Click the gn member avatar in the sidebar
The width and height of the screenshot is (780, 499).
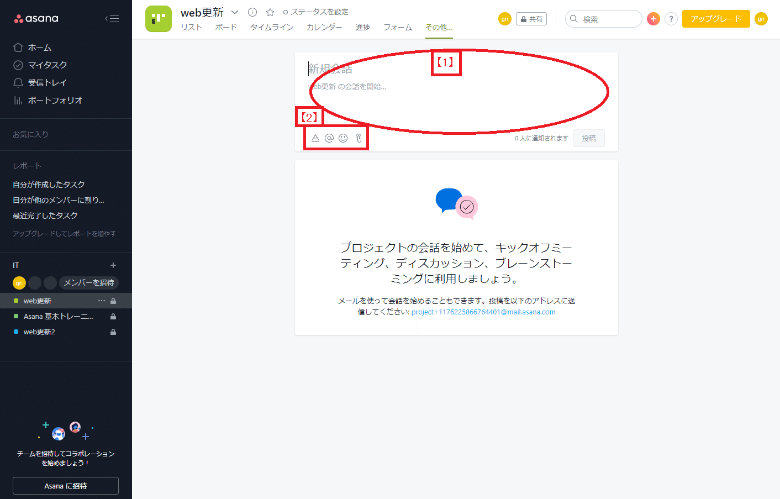pyautogui.click(x=19, y=283)
